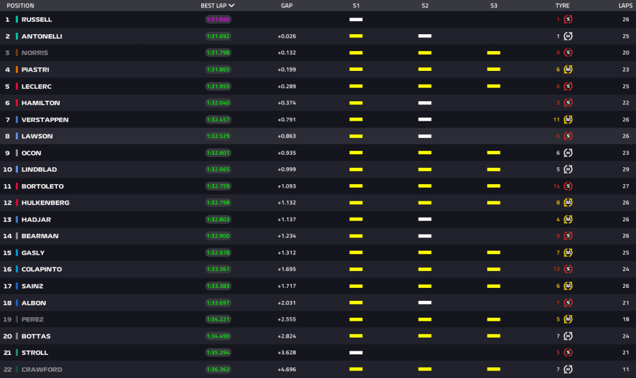
Task: Select driver name HULKENBERG
Action: click(45, 203)
